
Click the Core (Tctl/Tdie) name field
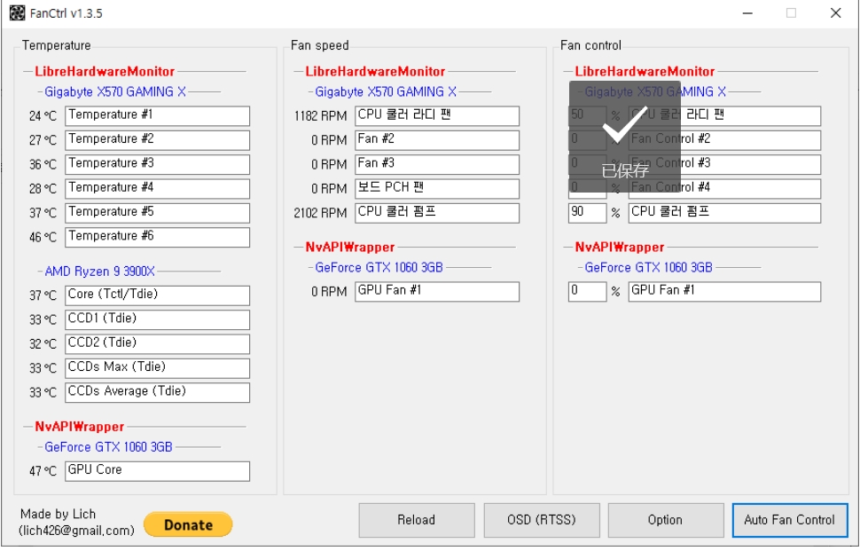[x=158, y=295]
